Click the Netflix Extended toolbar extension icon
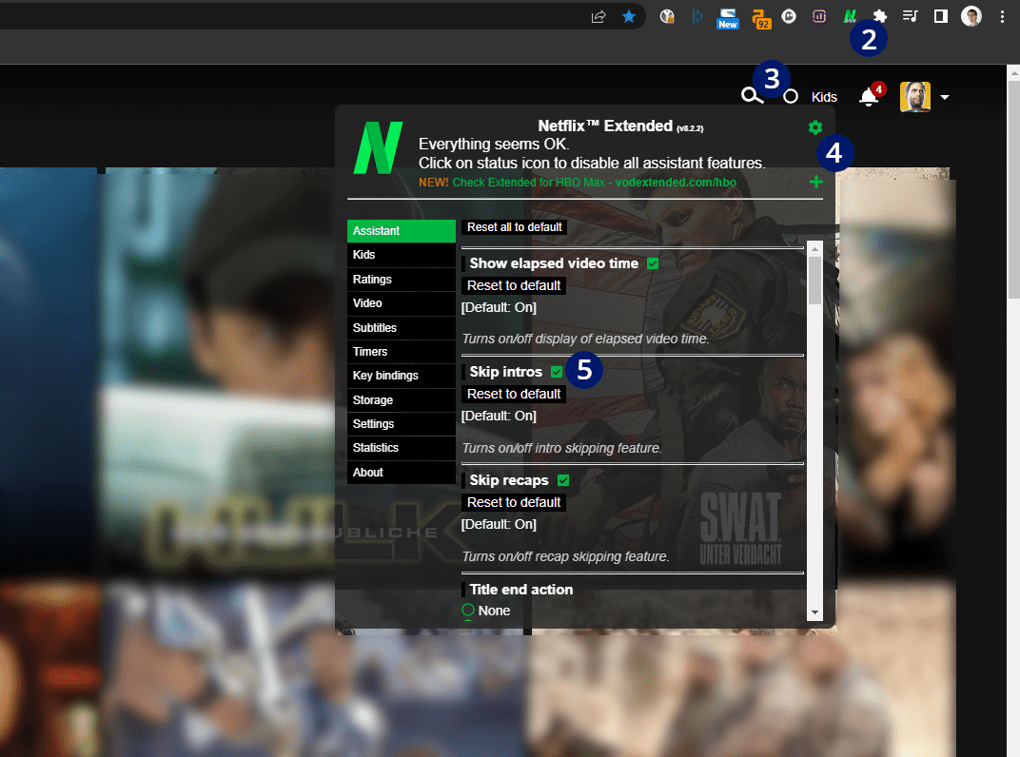Viewport: 1020px width, 757px height. point(850,17)
